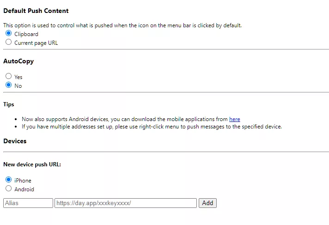Select the Android device radio button

click(x=8, y=189)
